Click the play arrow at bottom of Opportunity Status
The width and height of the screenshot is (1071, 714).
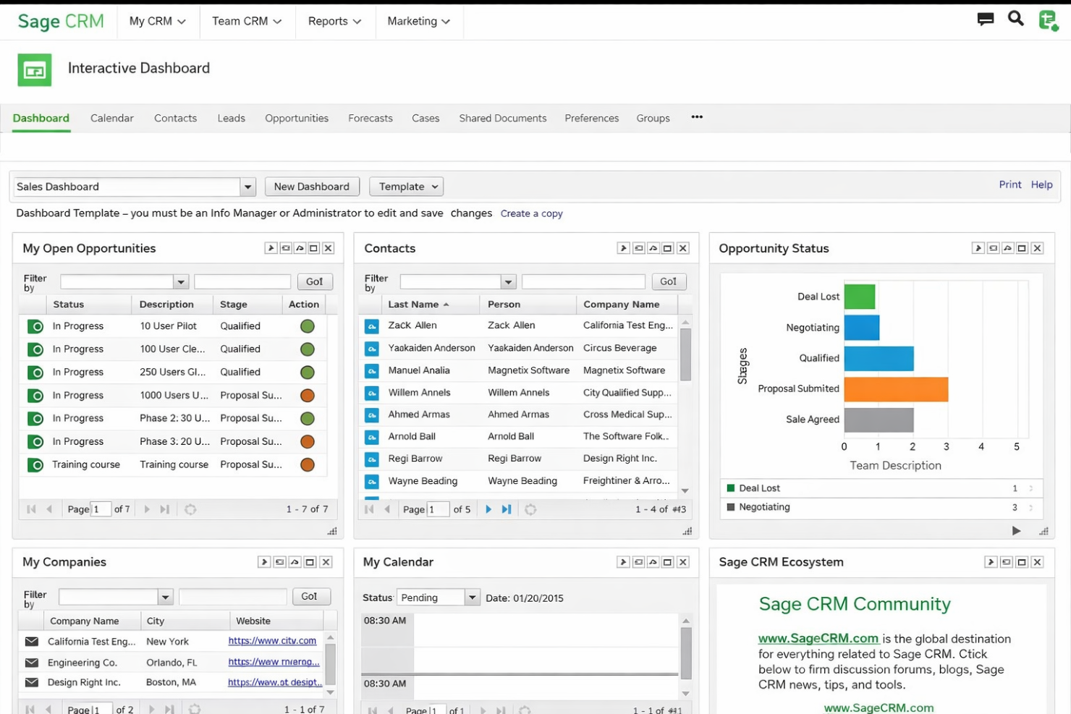1016,530
